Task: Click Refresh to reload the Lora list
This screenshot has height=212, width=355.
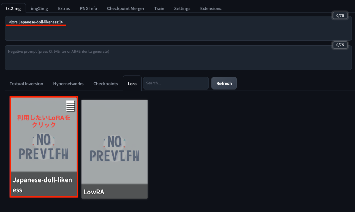Action: tap(224, 83)
